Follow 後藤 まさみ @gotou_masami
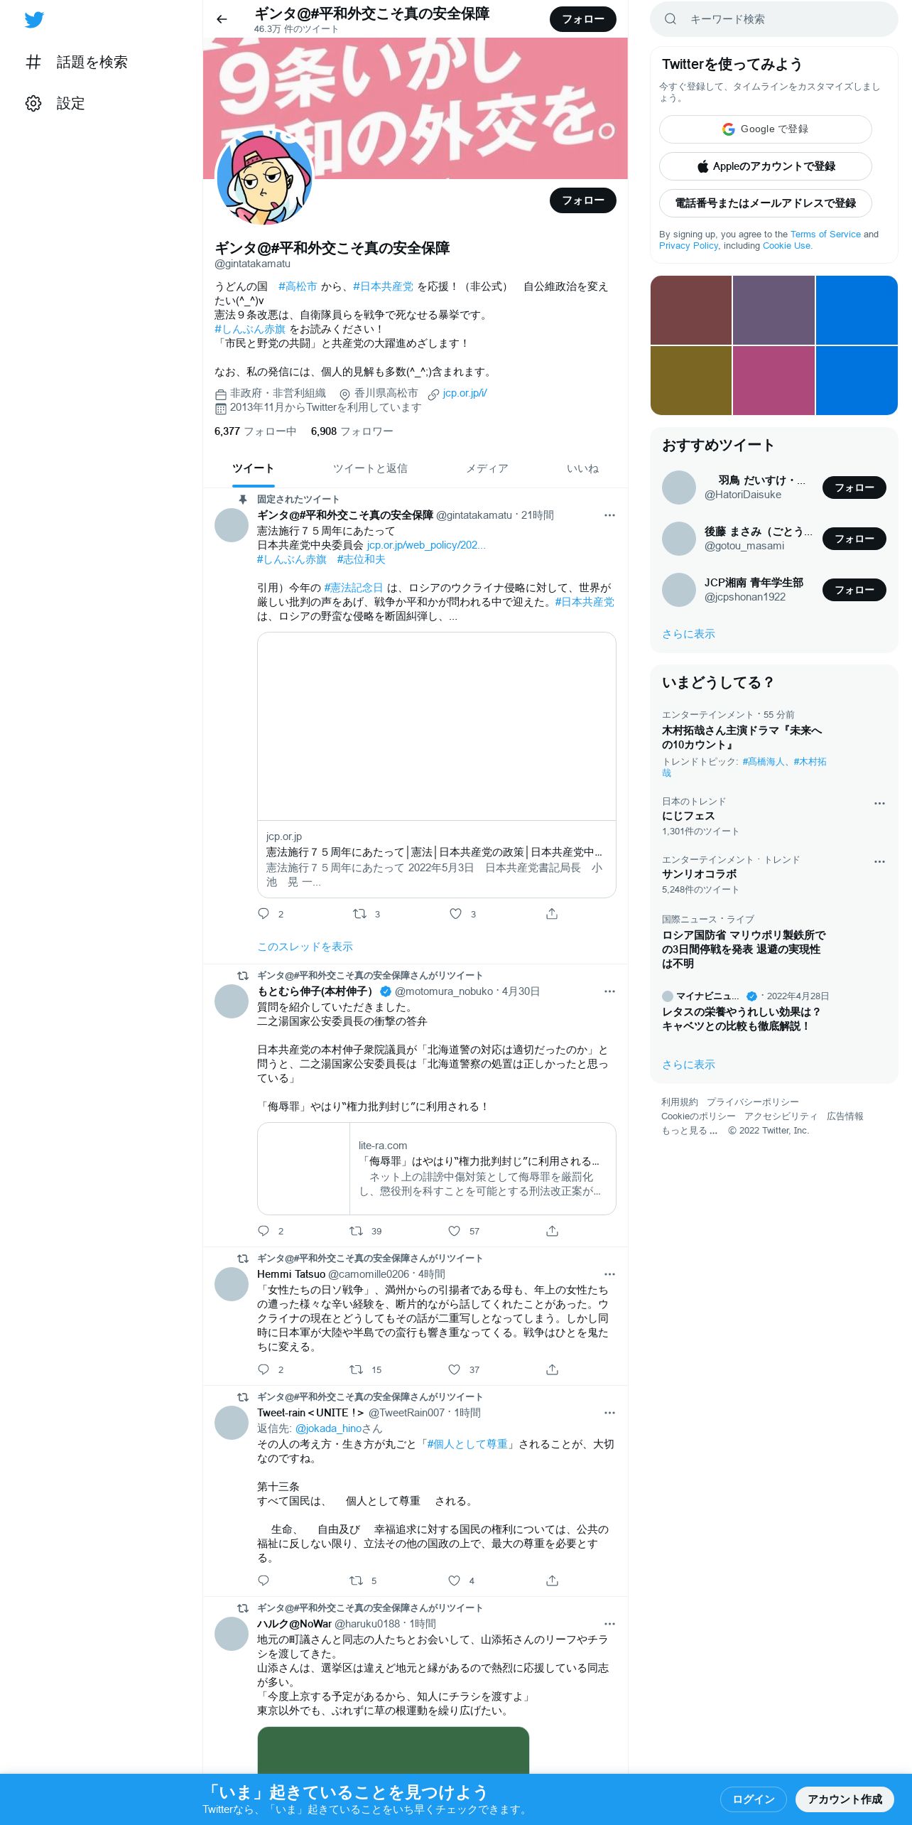Viewport: 912px width, 1825px height. tap(854, 539)
